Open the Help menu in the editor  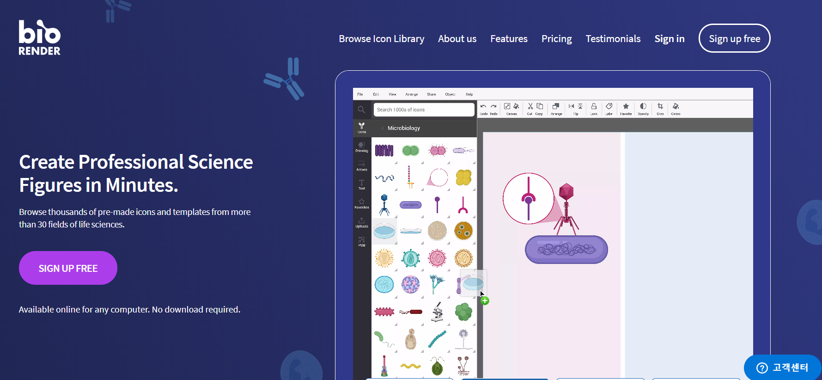tap(469, 94)
